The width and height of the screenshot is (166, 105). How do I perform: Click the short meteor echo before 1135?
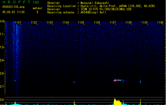point(74,82)
